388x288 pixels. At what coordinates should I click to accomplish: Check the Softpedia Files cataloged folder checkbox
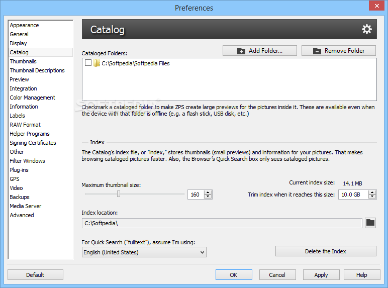click(88, 63)
